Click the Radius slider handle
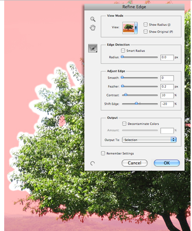Viewport: 192px width, 231px height. [123, 57]
